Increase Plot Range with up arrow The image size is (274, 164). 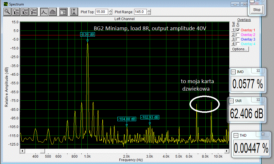coord(149,10)
